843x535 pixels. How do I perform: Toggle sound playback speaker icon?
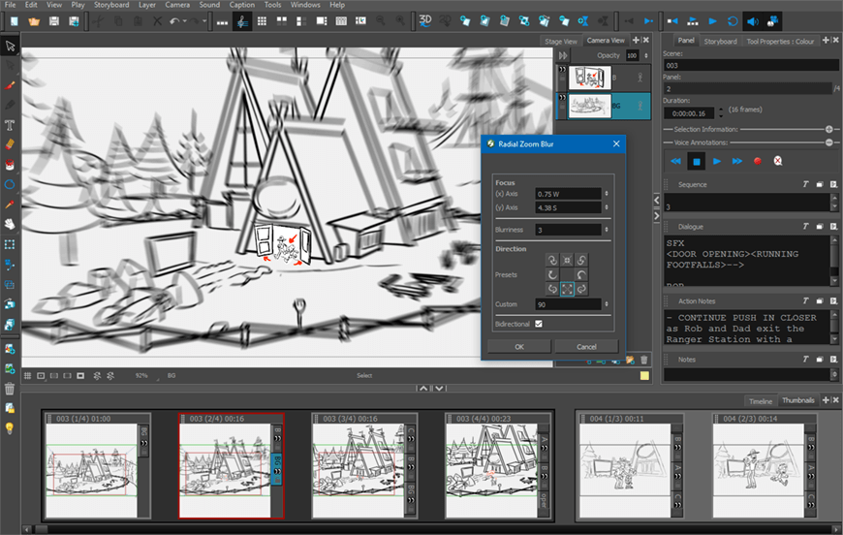753,21
